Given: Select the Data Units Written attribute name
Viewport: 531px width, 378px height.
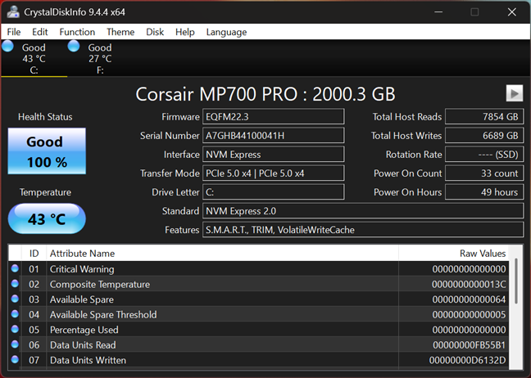Looking at the screenshot, I should tap(88, 360).
